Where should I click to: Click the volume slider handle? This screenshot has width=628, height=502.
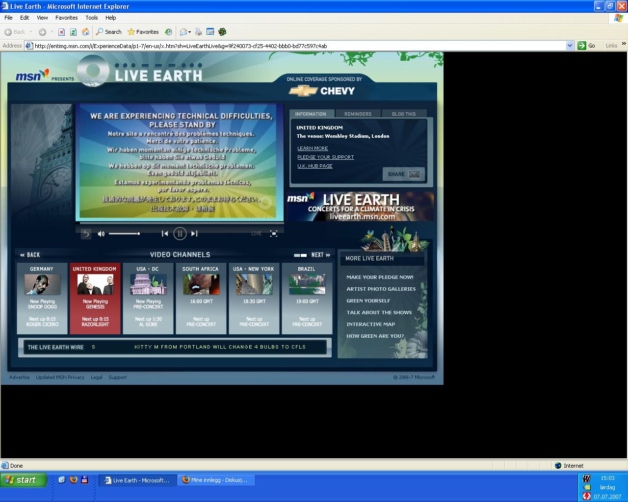[138, 233]
